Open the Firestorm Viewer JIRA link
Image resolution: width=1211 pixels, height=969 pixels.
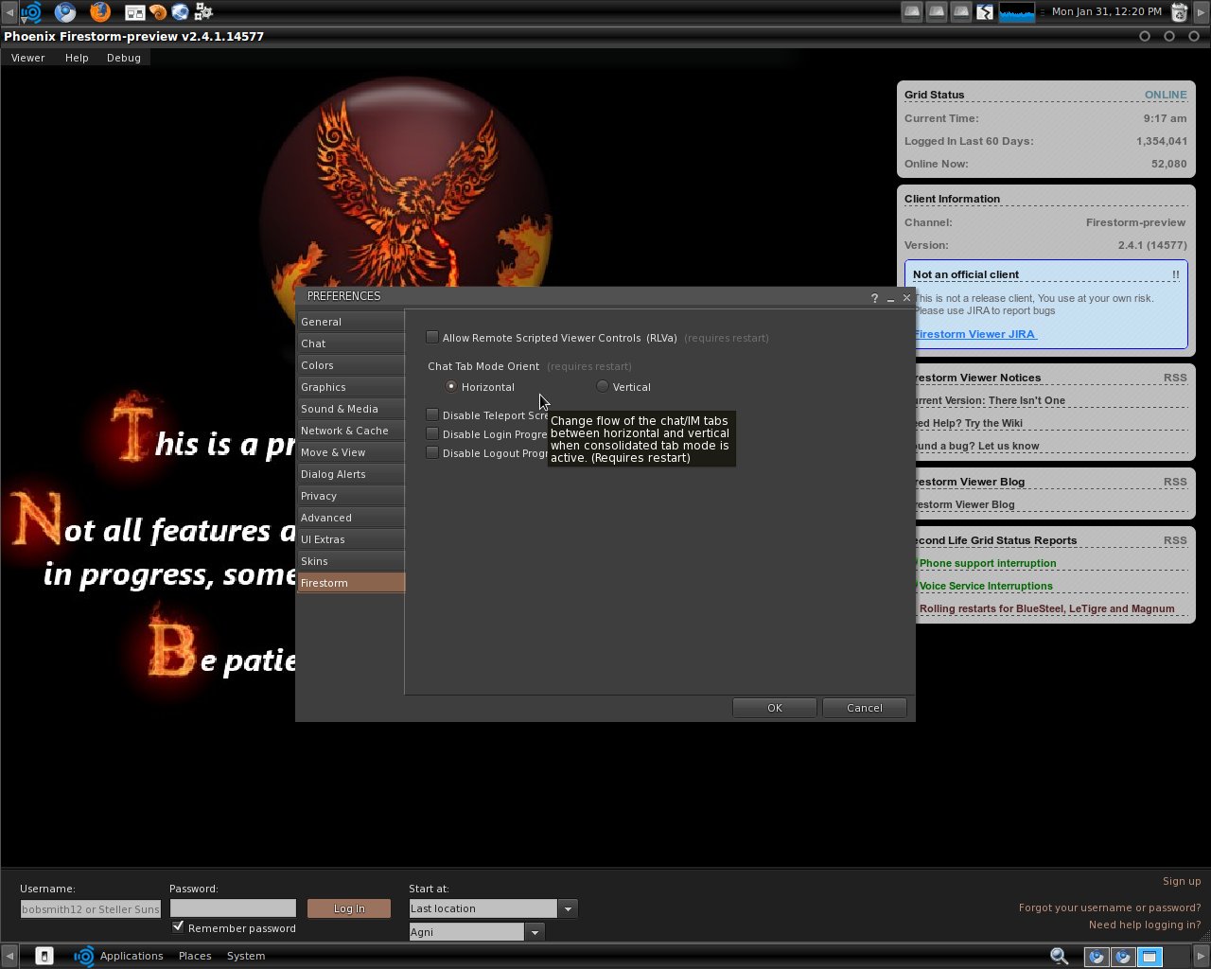point(974,334)
